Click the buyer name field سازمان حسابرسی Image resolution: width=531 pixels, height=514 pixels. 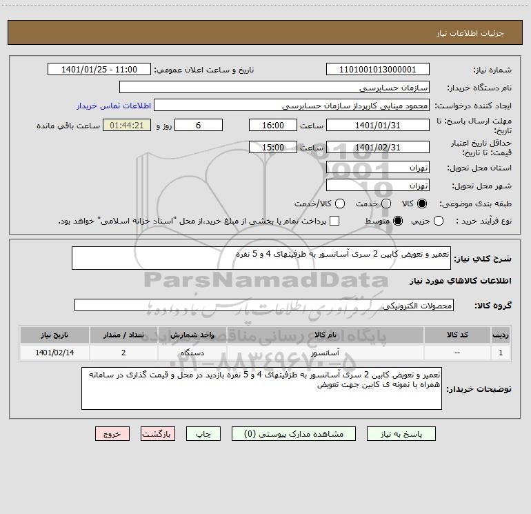[x=274, y=88]
